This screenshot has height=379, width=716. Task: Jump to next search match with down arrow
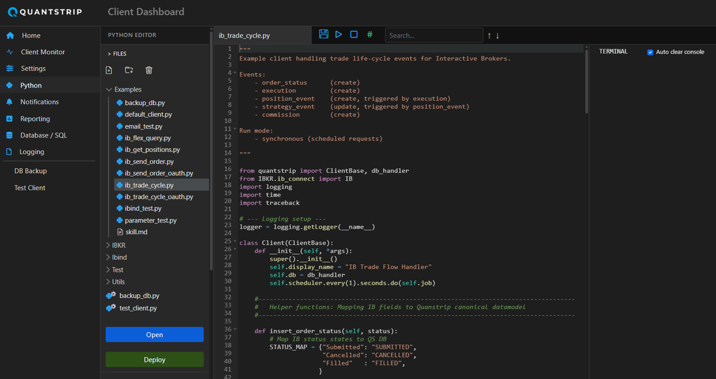497,35
